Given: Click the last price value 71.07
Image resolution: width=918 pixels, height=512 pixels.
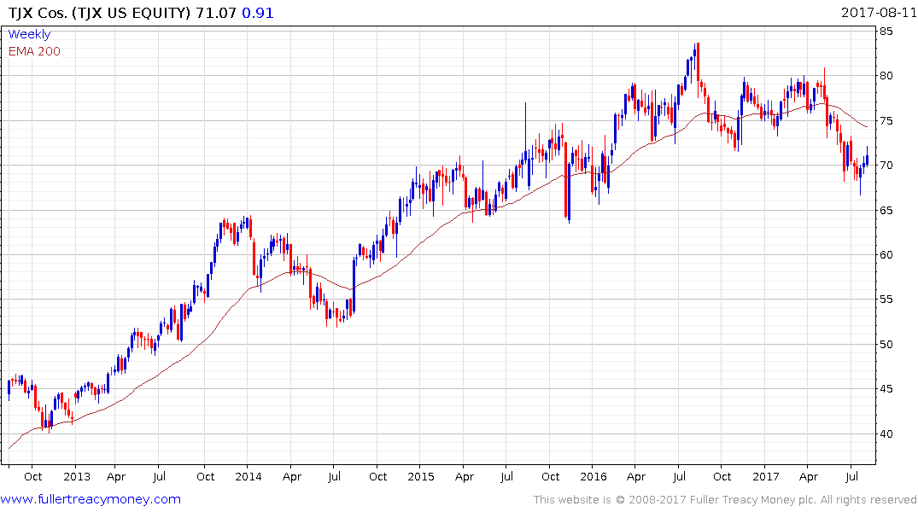Looking at the screenshot, I should 216,13.
